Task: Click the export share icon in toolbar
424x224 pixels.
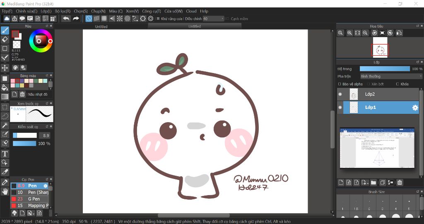Action: (14, 19)
